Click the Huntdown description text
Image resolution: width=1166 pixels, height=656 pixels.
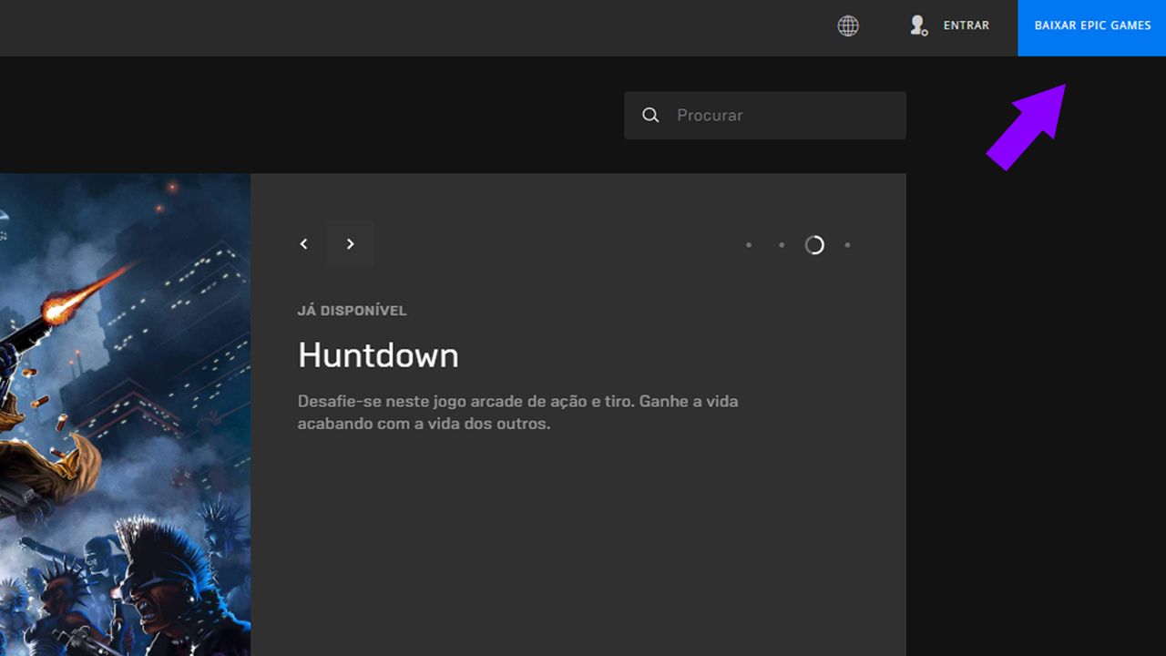pyautogui.click(x=517, y=413)
